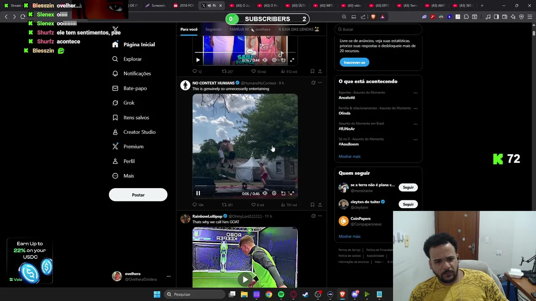The image size is (536, 301).
Task: Pause the NO CONTEXT HUMANS video
Action: 198,193
